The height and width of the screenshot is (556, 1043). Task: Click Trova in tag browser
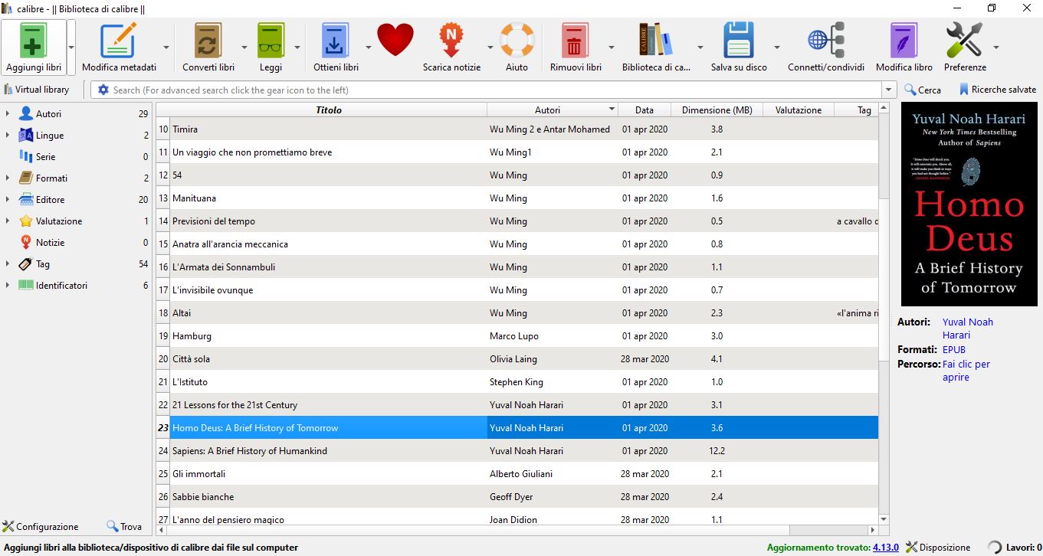coord(124,526)
